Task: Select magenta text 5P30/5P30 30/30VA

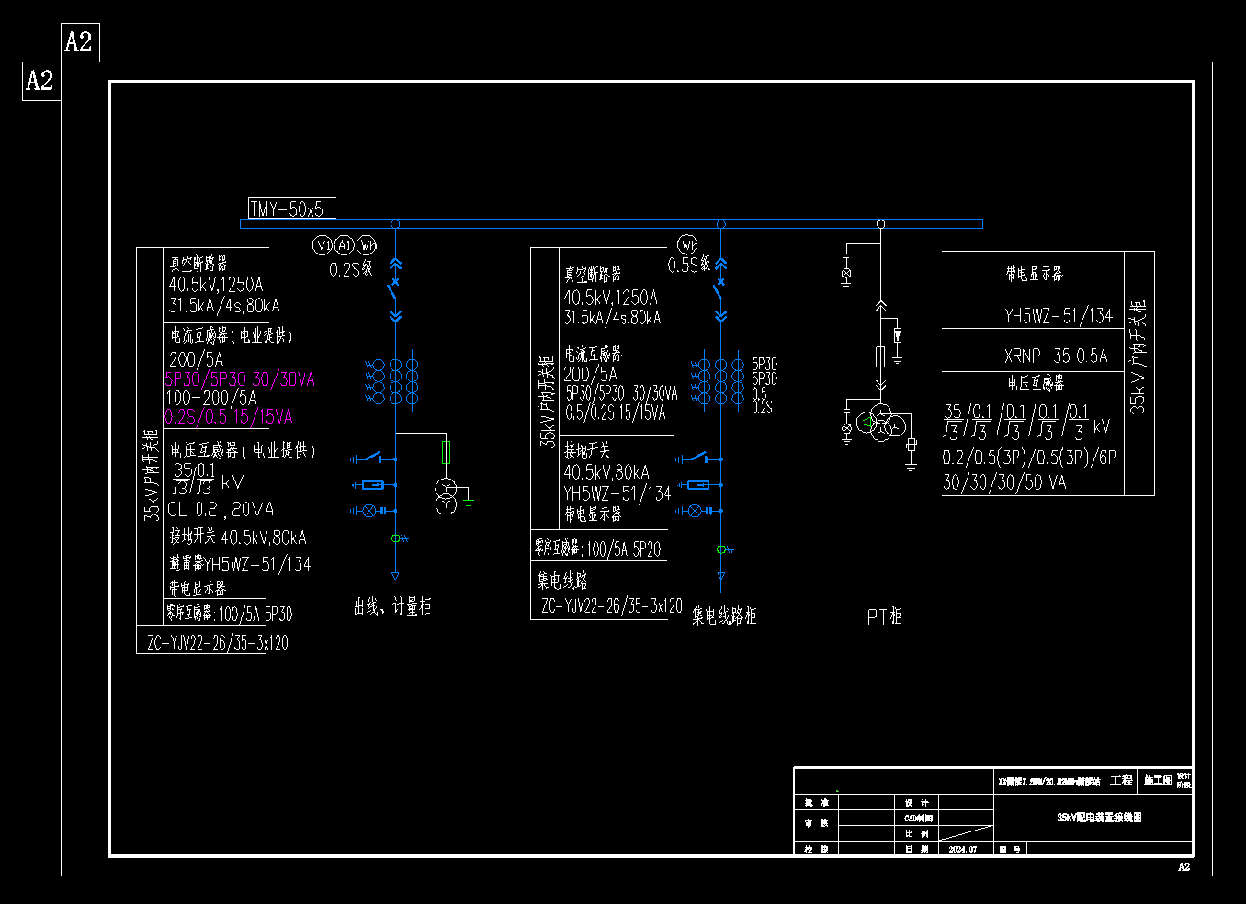Action: (240, 379)
